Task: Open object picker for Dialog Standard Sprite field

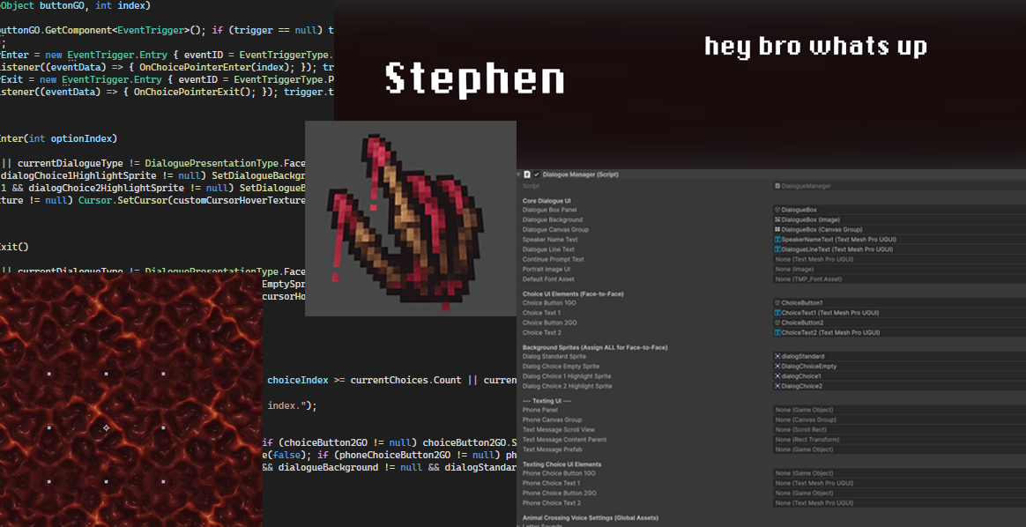Action: (x=1020, y=356)
